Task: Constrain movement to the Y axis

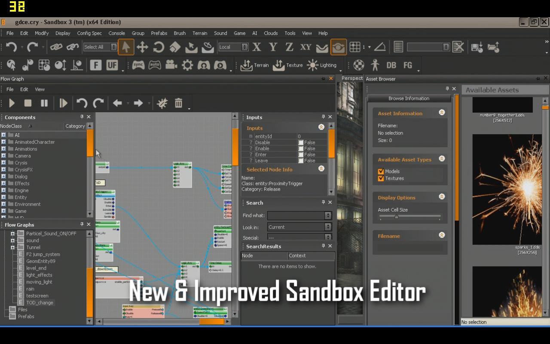Action: click(x=273, y=47)
